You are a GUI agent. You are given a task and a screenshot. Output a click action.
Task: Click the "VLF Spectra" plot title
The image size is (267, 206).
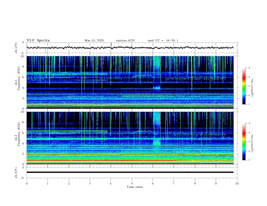pos(38,40)
